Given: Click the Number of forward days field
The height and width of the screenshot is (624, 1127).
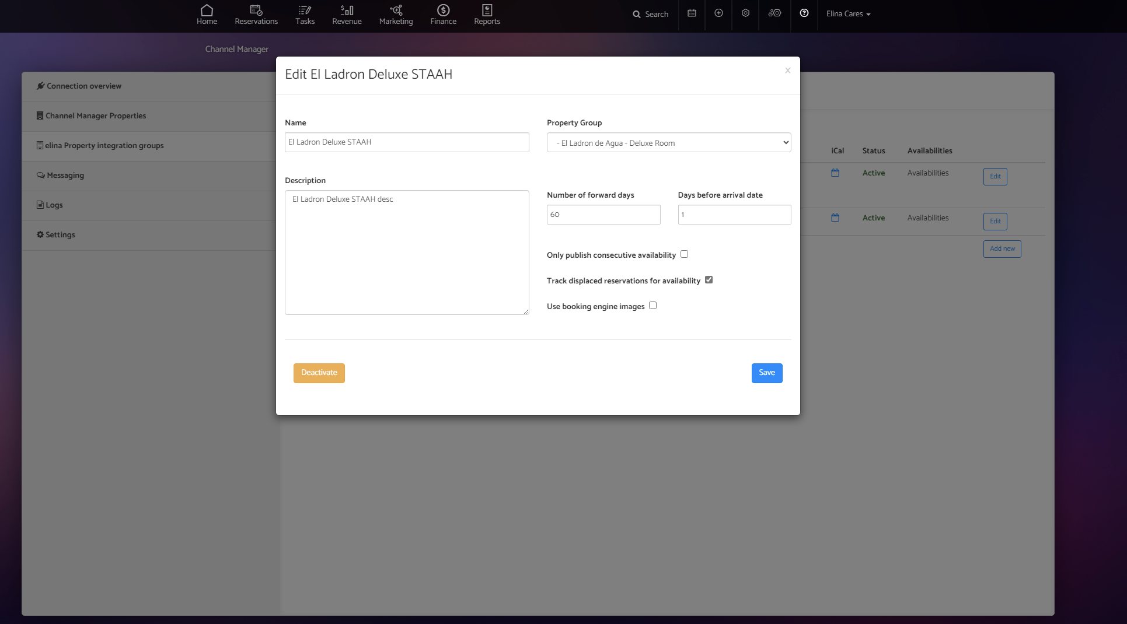Looking at the screenshot, I should (x=603, y=215).
